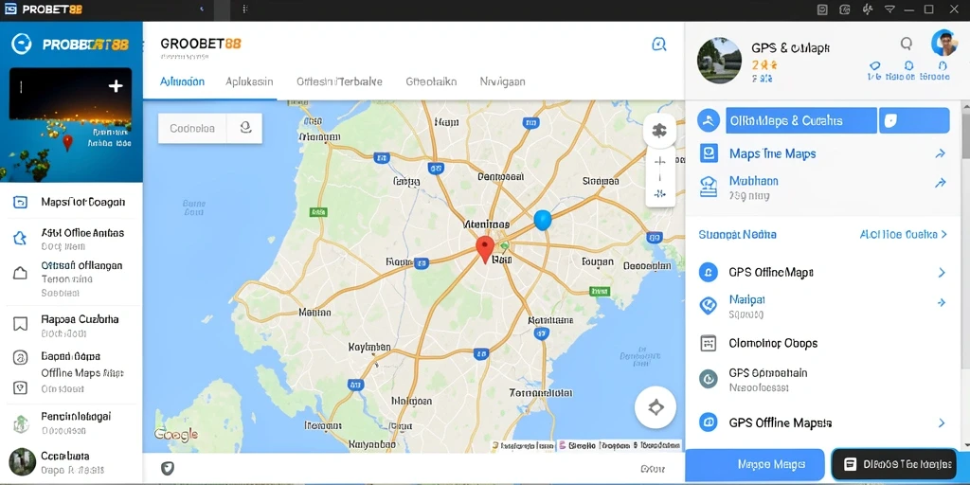
Task: Click the downward triangle icon in the title bar
Action: pos(889,9)
